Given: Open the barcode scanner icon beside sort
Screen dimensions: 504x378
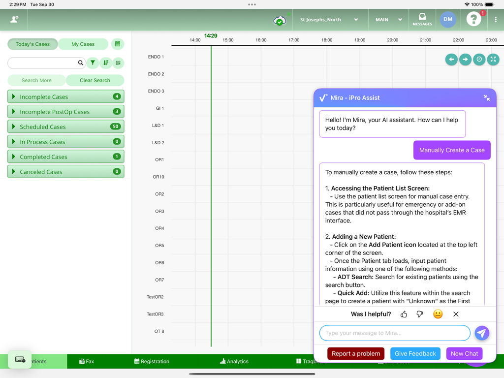Looking at the screenshot, I should (x=119, y=63).
